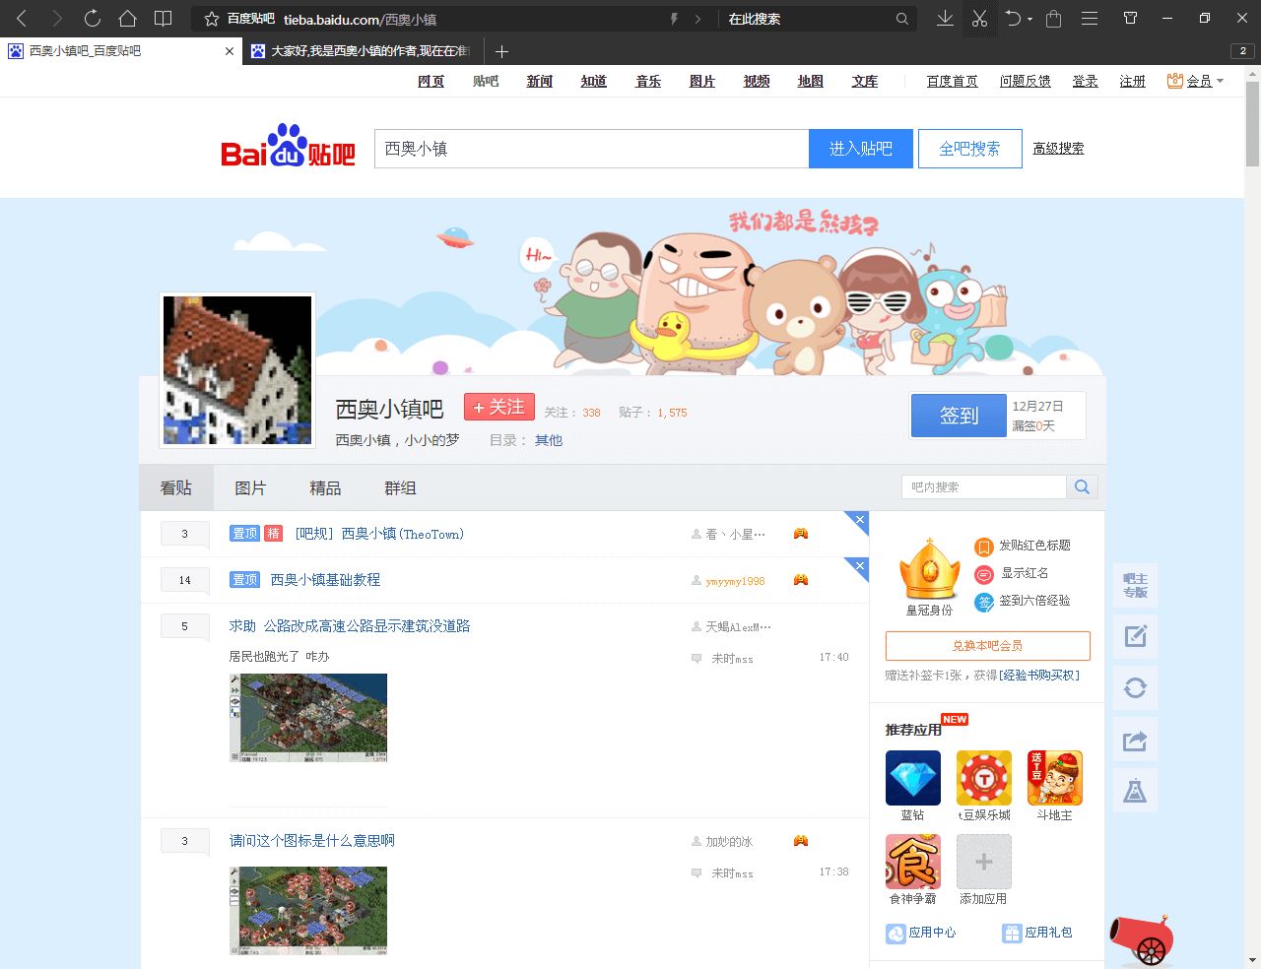Click the share arrow icon in right sidebar
Screen dimensions: 1261x969
coord(1135,741)
